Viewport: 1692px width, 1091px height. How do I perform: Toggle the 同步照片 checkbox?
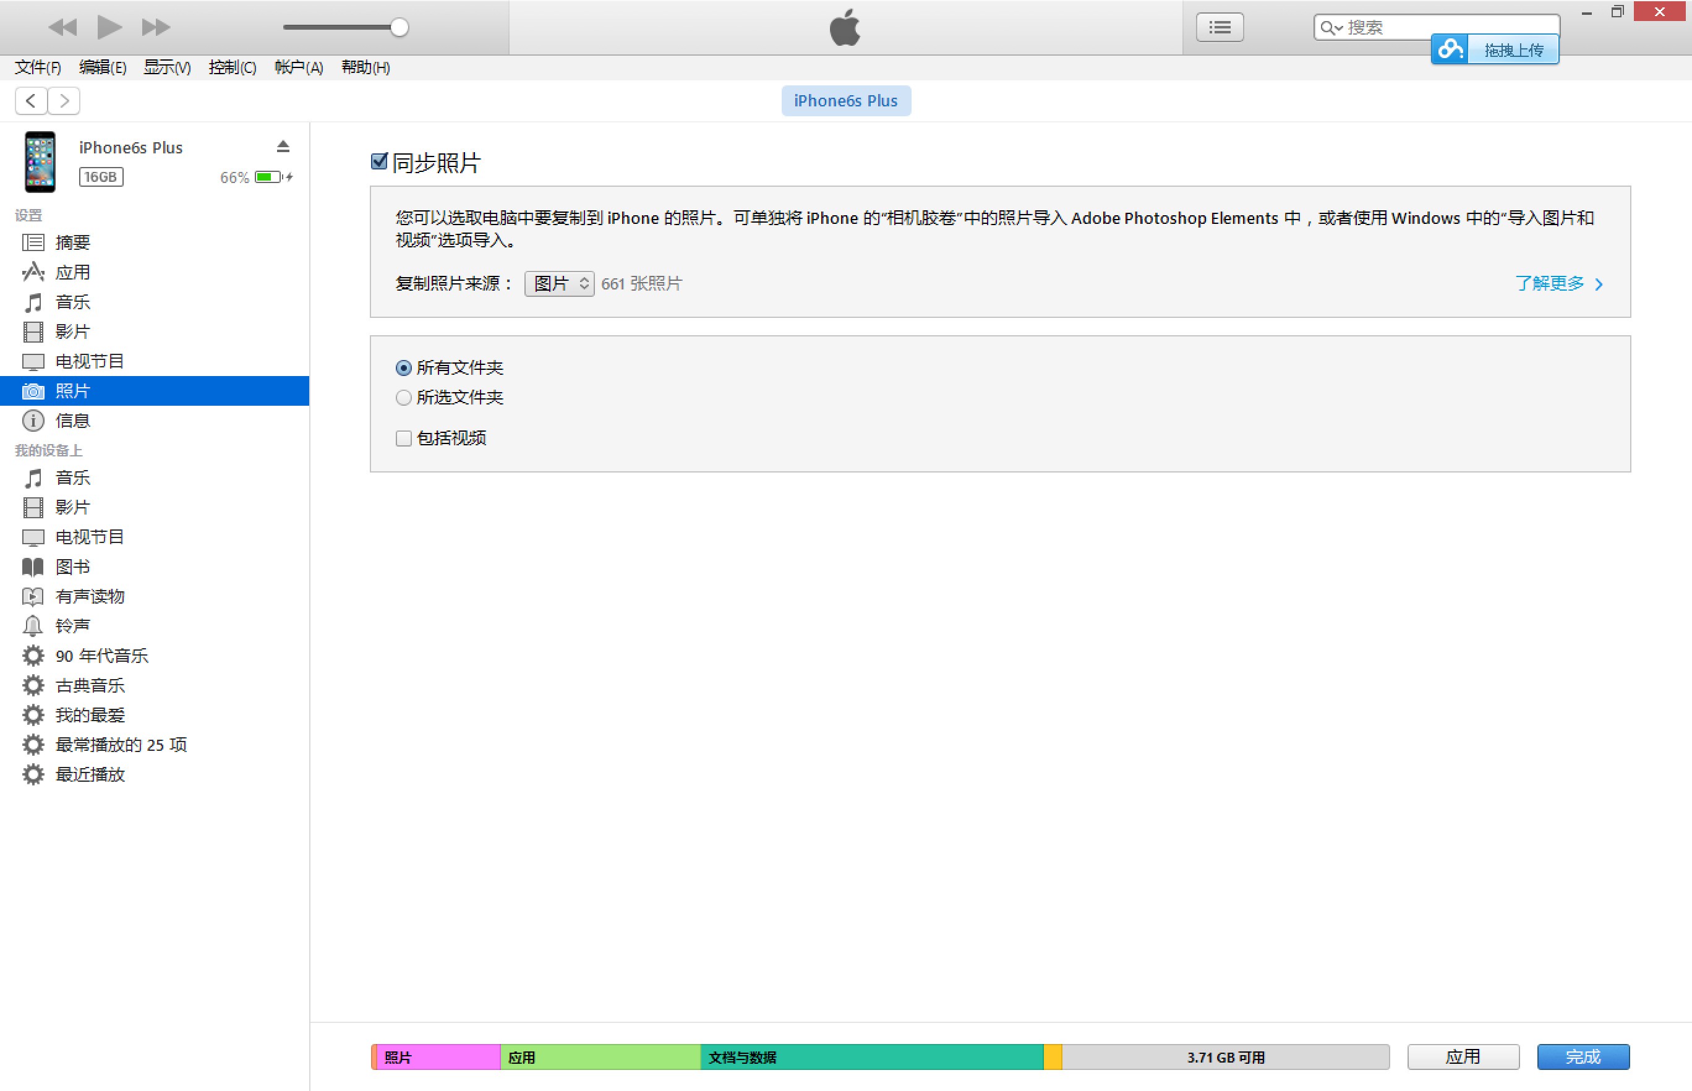point(378,160)
